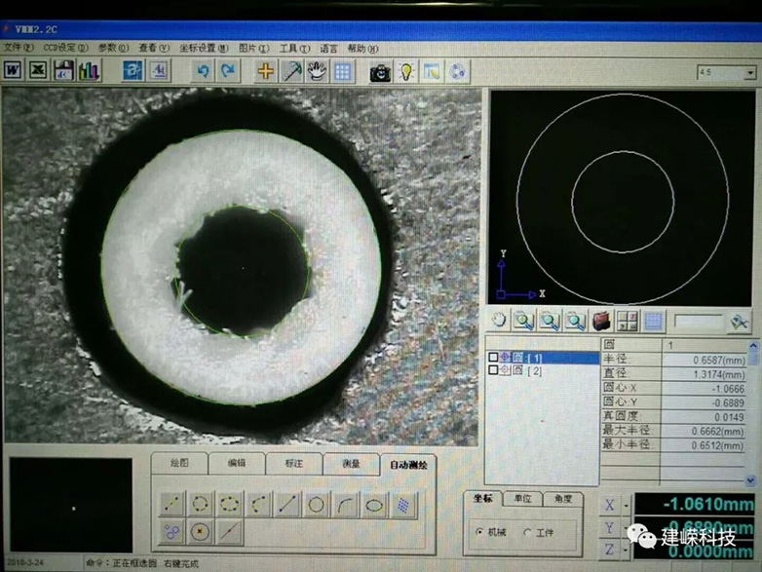Select the yellow crosshair tool
Screen dimensions: 762x572
coord(265,71)
